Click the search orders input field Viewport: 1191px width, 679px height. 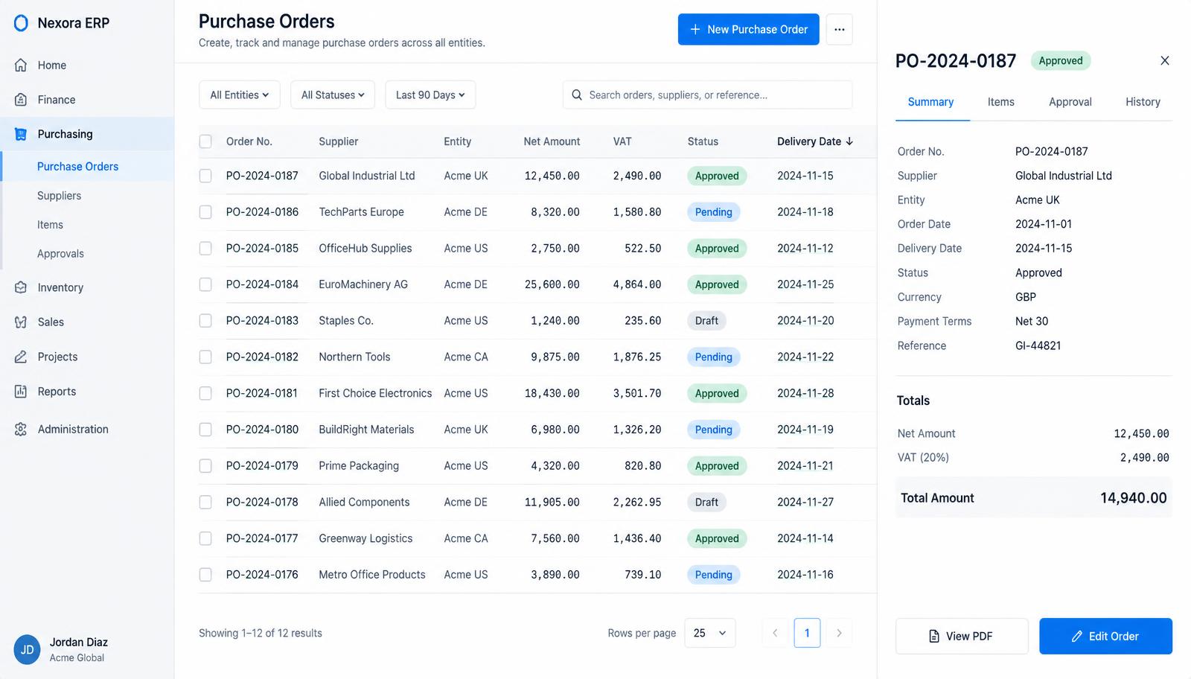point(707,95)
